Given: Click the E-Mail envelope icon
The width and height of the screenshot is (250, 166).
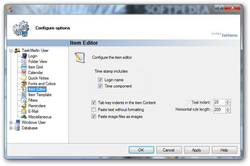Looking at the screenshot, I should pos(24,111).
